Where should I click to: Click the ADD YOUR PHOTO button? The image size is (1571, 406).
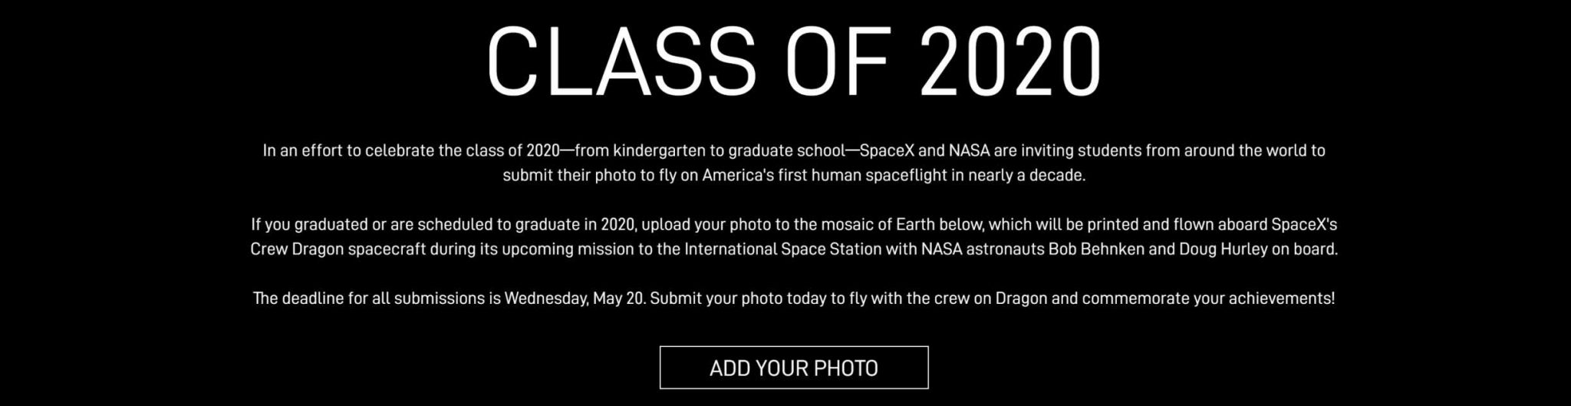point(794,368)
